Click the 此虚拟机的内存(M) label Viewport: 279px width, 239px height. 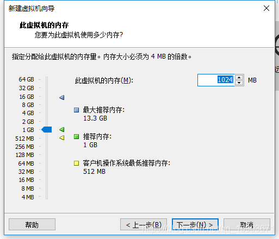pyautogui.click(x=104, y=80)
